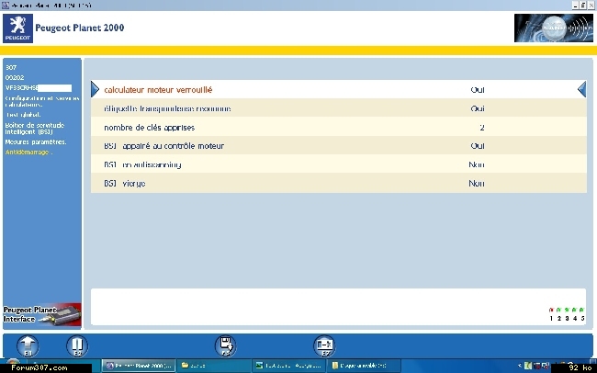The width and height of the screenshot is (597, 373).
Task: Select the 'nombre de clés apprises' row
Action: coord(339,128)
